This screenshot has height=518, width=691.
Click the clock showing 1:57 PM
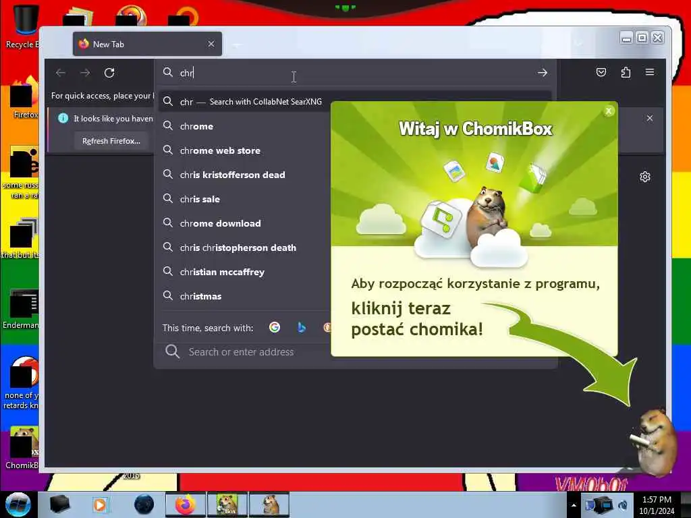coord(657,505)
